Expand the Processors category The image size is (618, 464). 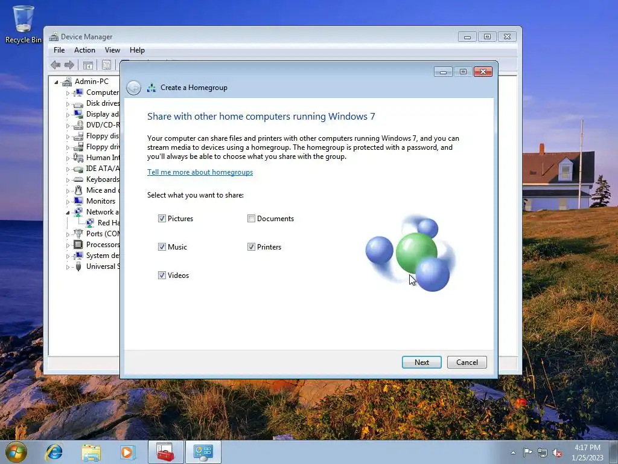click(68, 245)
